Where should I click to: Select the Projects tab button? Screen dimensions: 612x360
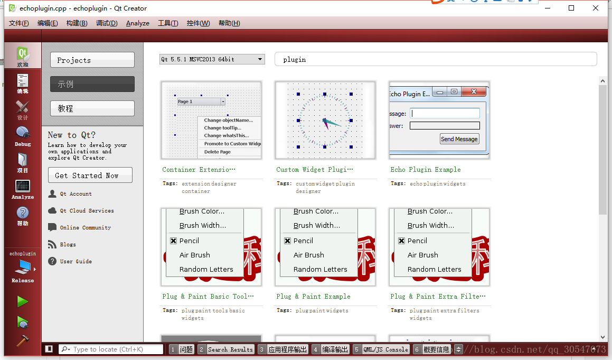pyautogui.click(x=92, y=60)
